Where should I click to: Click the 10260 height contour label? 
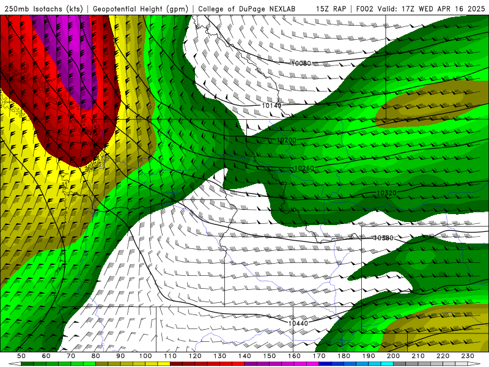(x=304, y=169)
